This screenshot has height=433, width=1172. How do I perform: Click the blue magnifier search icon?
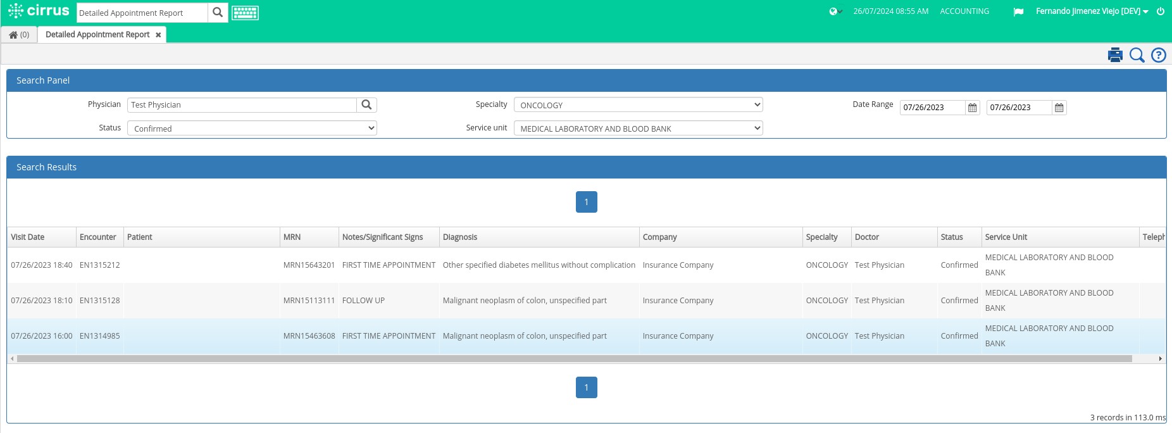(x=1137, y=55)
